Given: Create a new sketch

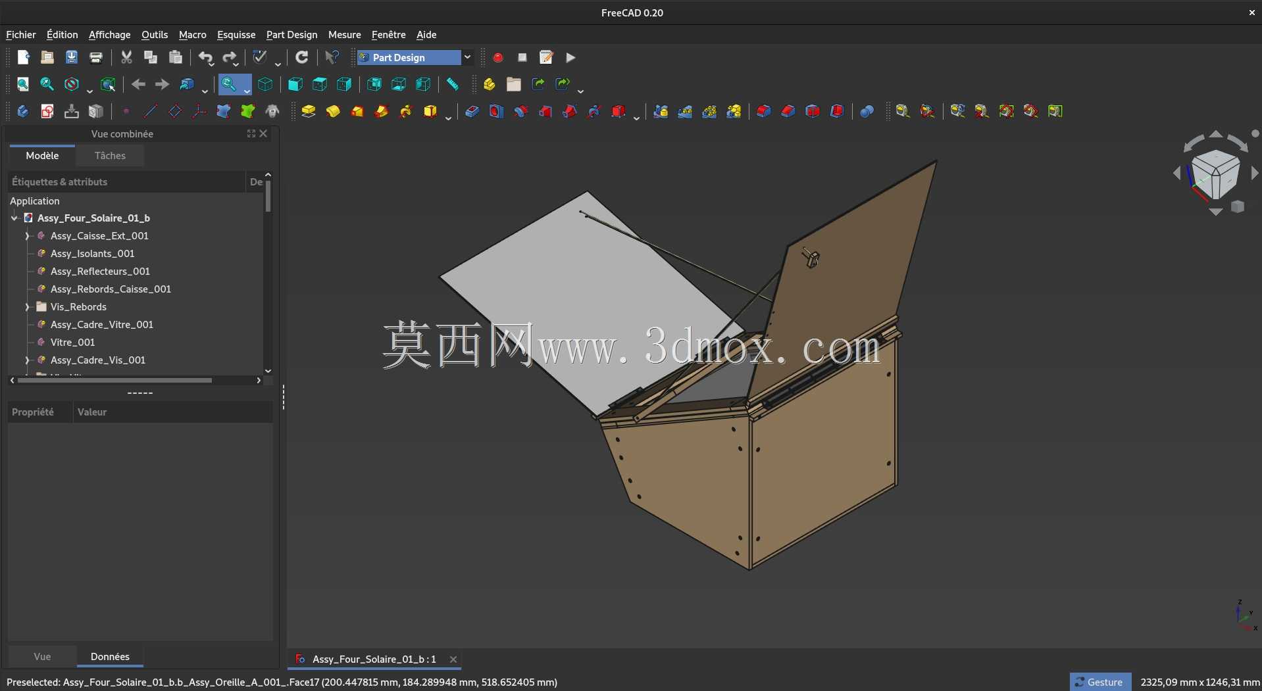Looking at the screenshot, I should point(47,111).
